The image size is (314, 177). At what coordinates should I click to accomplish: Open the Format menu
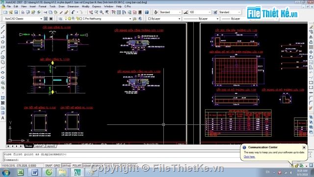point(42,6)
